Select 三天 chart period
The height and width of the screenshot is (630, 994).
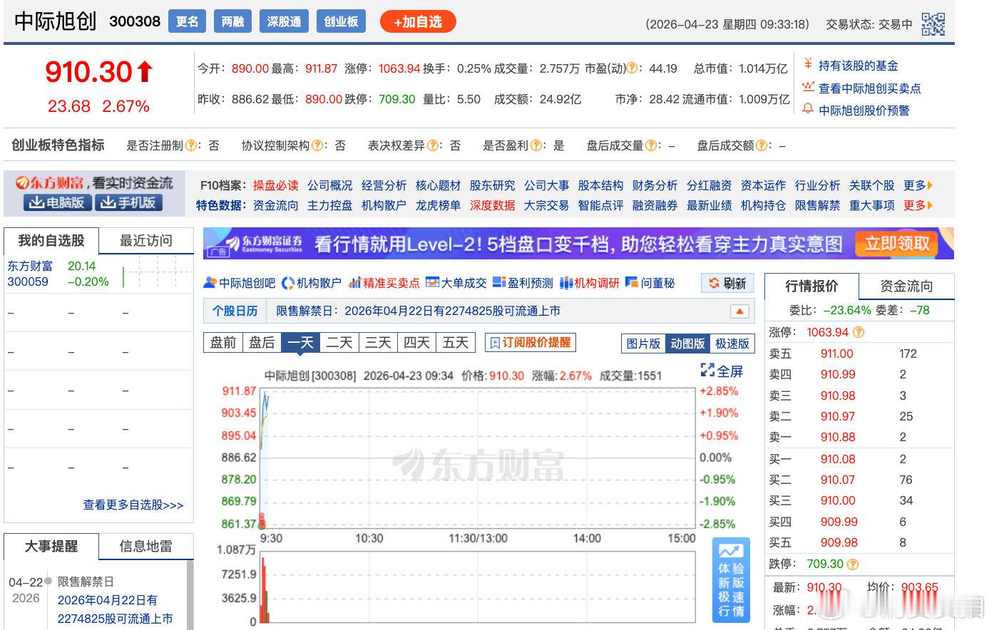click(378, 343)
